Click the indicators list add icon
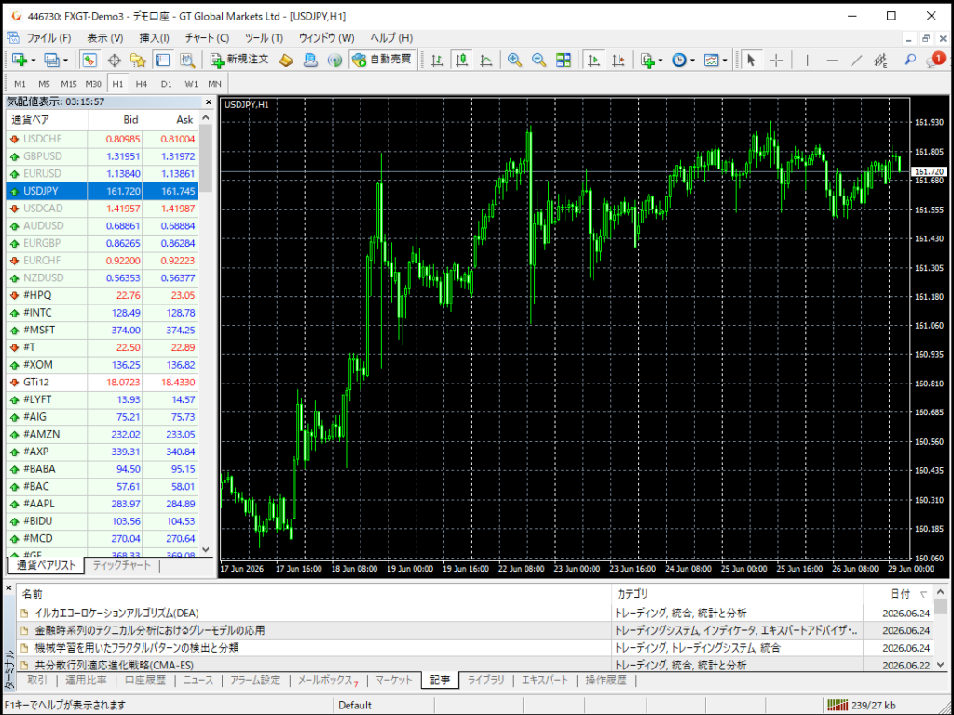 pyautogui.click(x=647, y=60)
